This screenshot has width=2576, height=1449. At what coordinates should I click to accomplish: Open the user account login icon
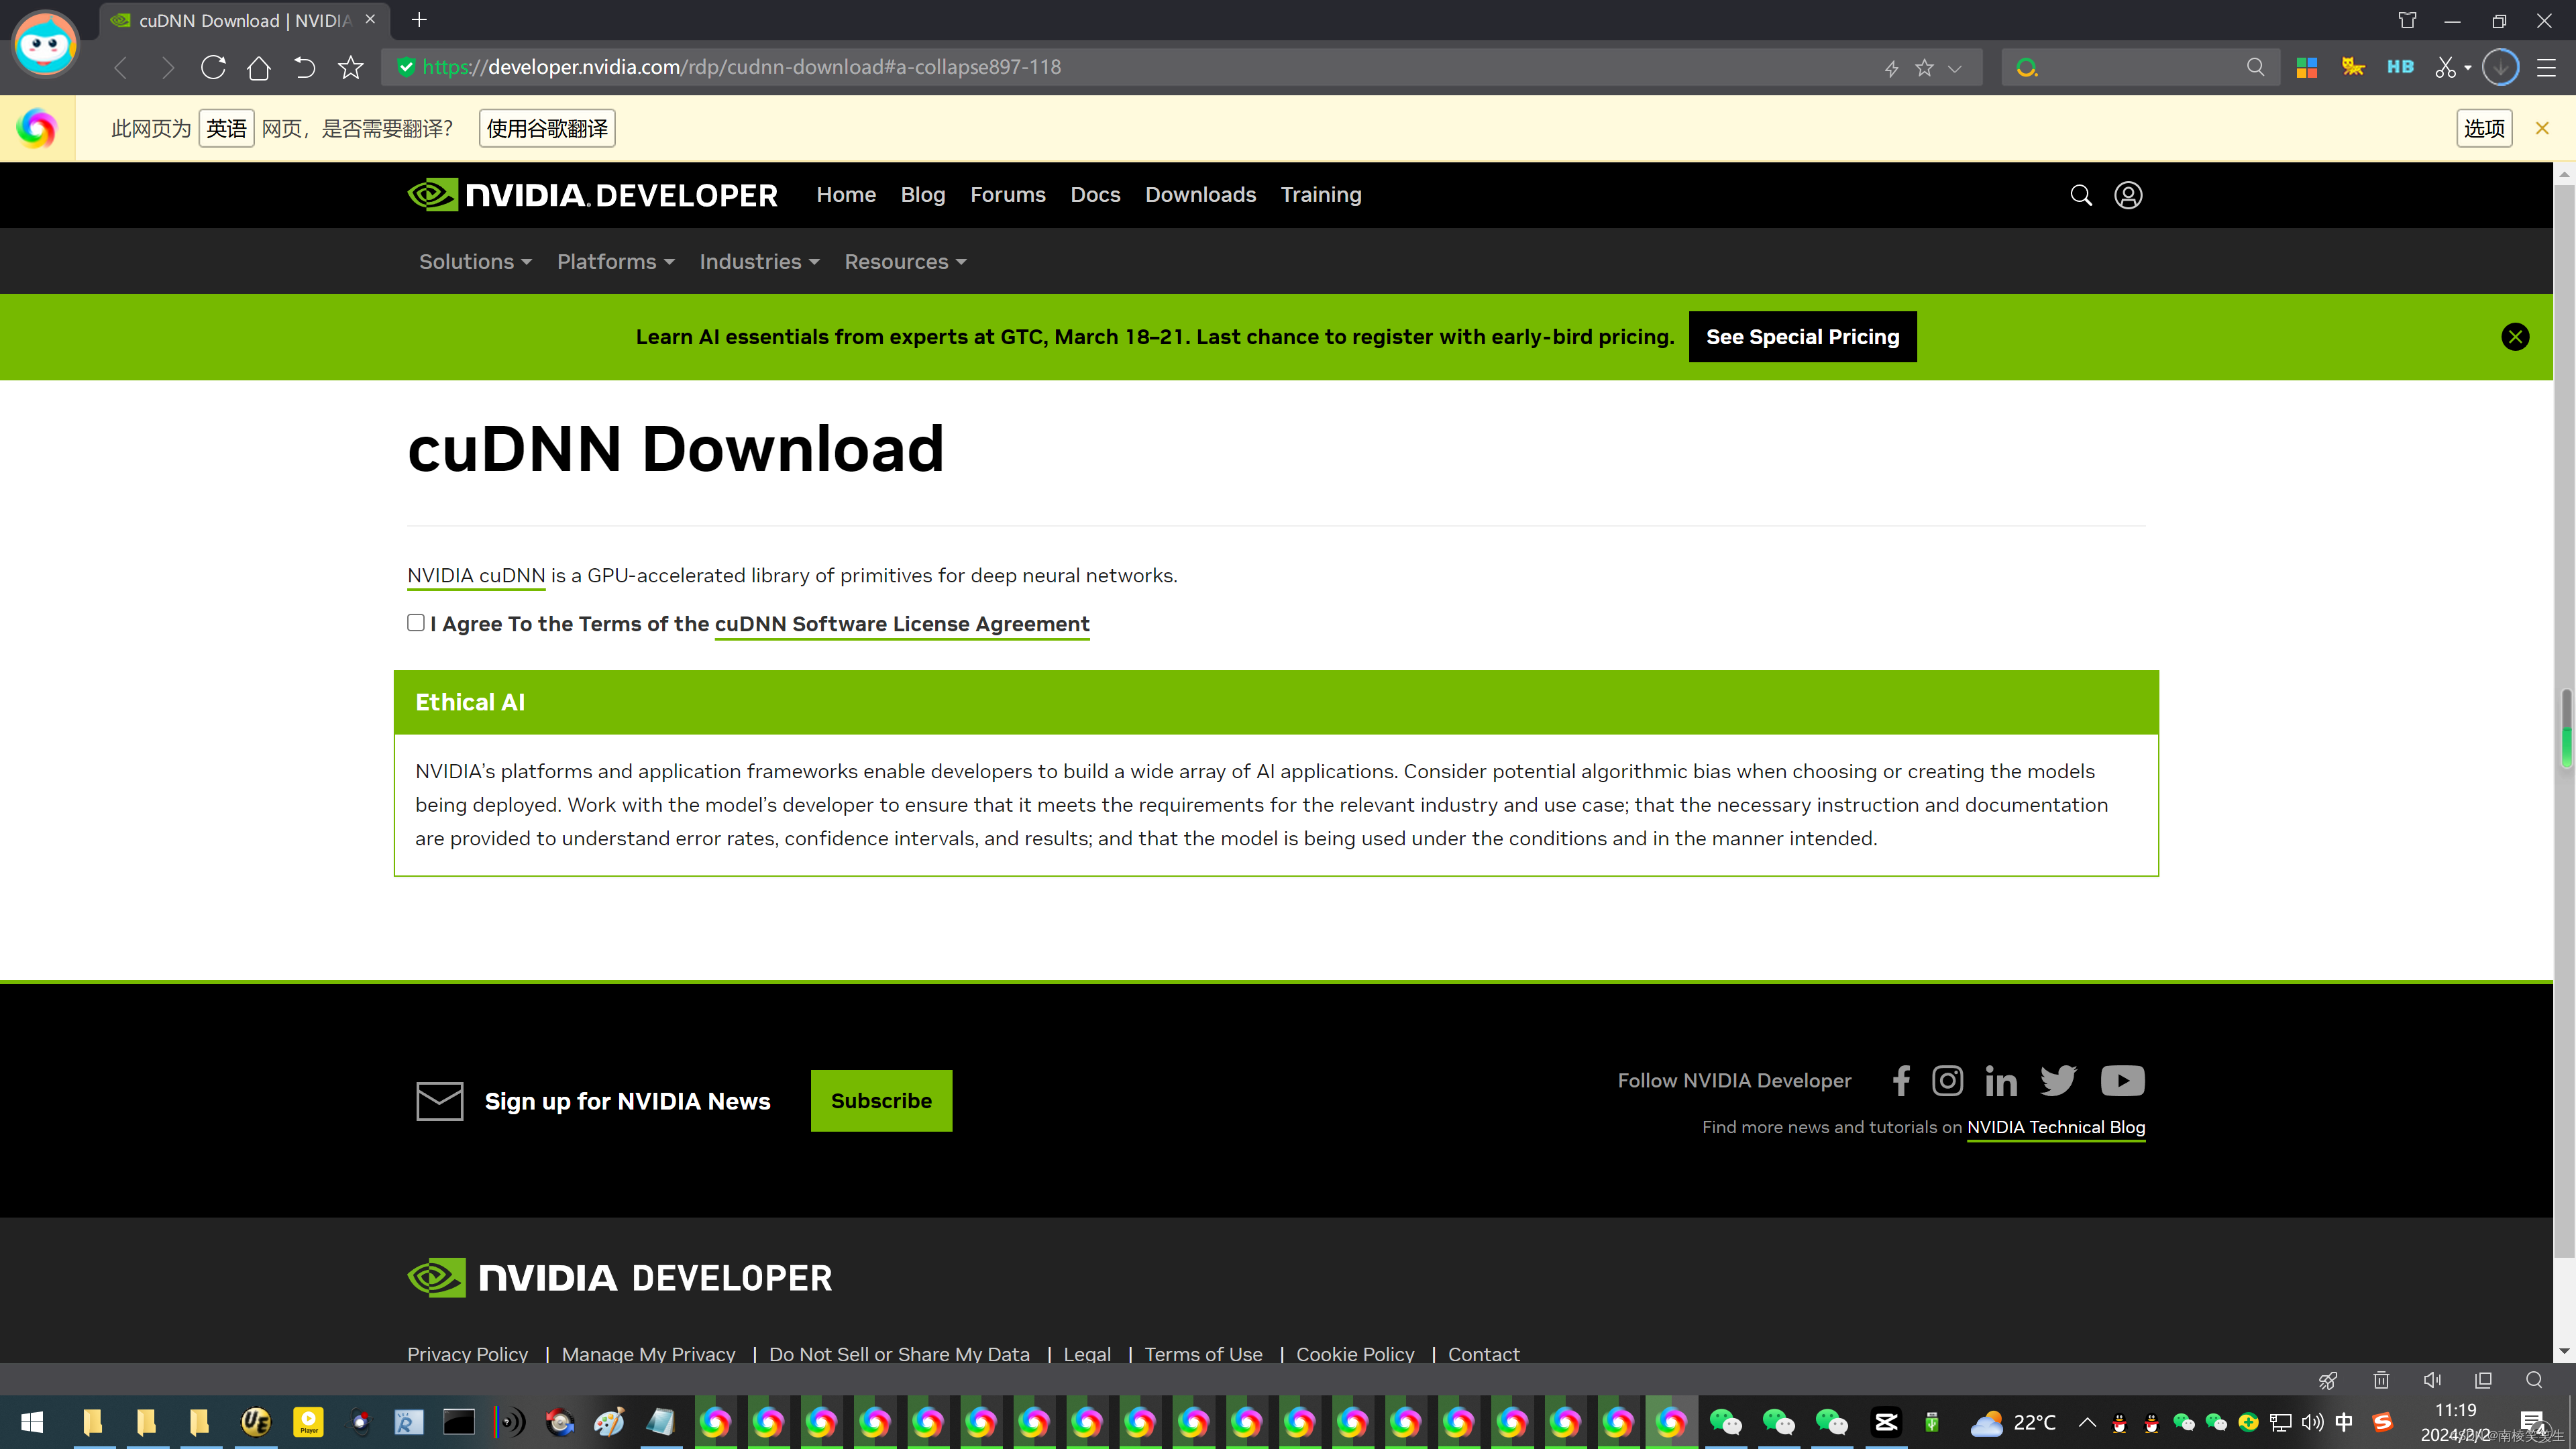coord(2127,195)
